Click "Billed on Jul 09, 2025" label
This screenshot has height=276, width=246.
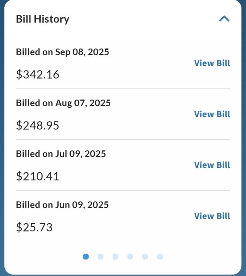[61, 154]
